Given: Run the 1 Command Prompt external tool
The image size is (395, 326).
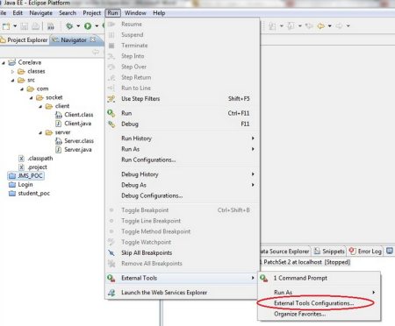Looking at the screenshot, I should [x=320, y=278].
